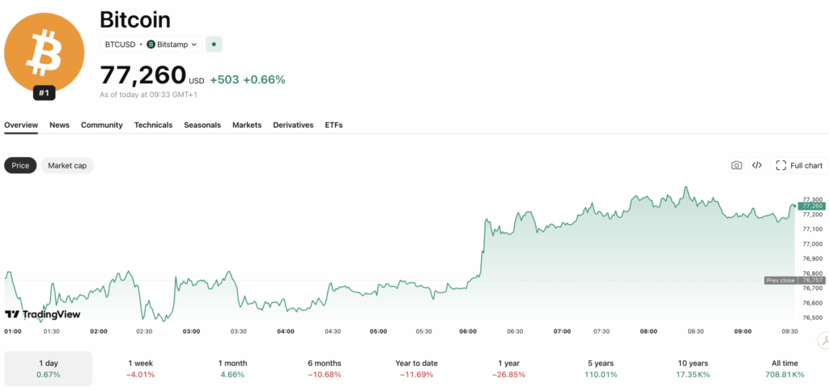Switch to the Technicals tab
Image resolution: width=829 pixels, height=387 pixels.
pyautogui.click(x=153, y=125)
